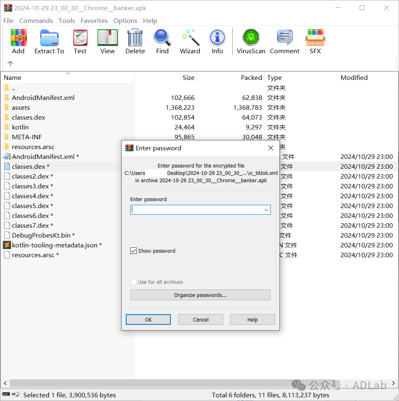Create an SFX archive via toolbar
The image size is (399, 401).
(315, 42)
